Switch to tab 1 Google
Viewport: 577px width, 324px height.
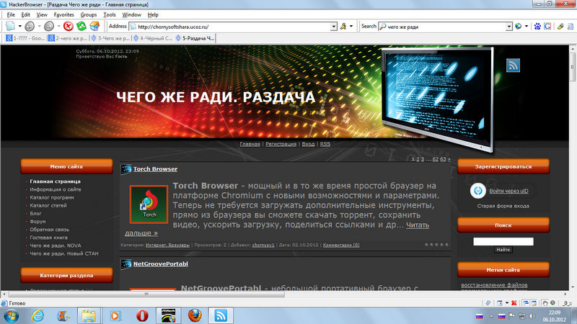tap(25, 38)
